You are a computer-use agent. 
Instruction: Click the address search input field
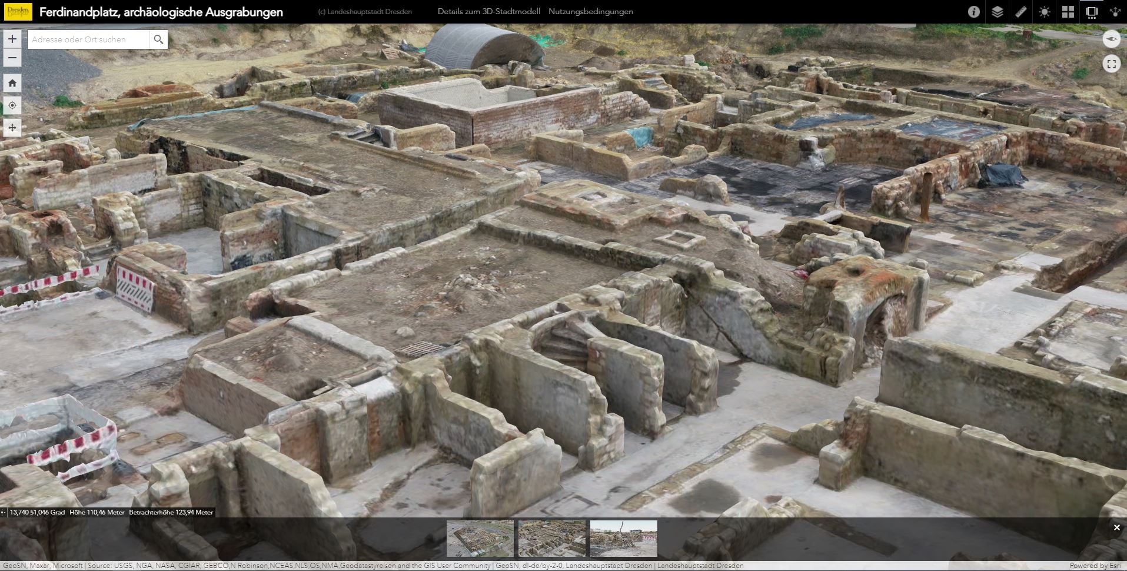(88, 39)
